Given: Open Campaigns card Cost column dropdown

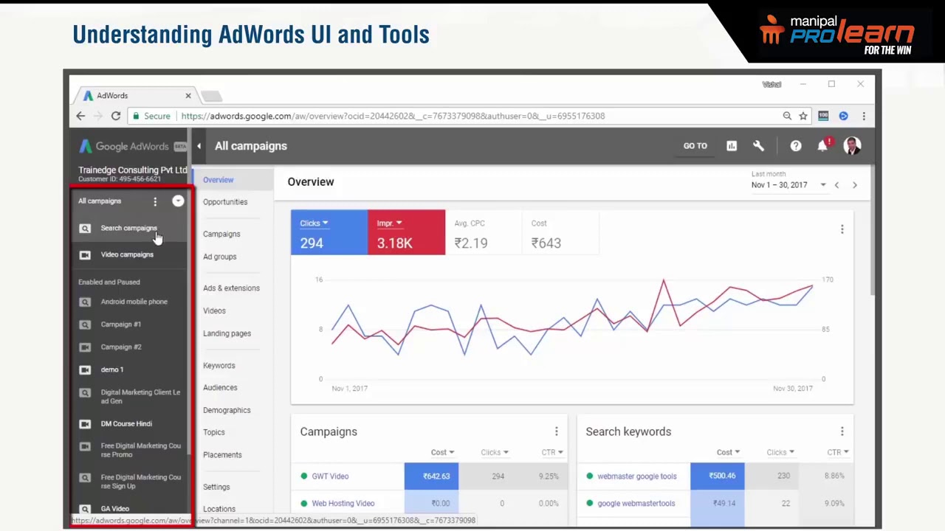Looking at the screenshot, I should pos(442,452).
